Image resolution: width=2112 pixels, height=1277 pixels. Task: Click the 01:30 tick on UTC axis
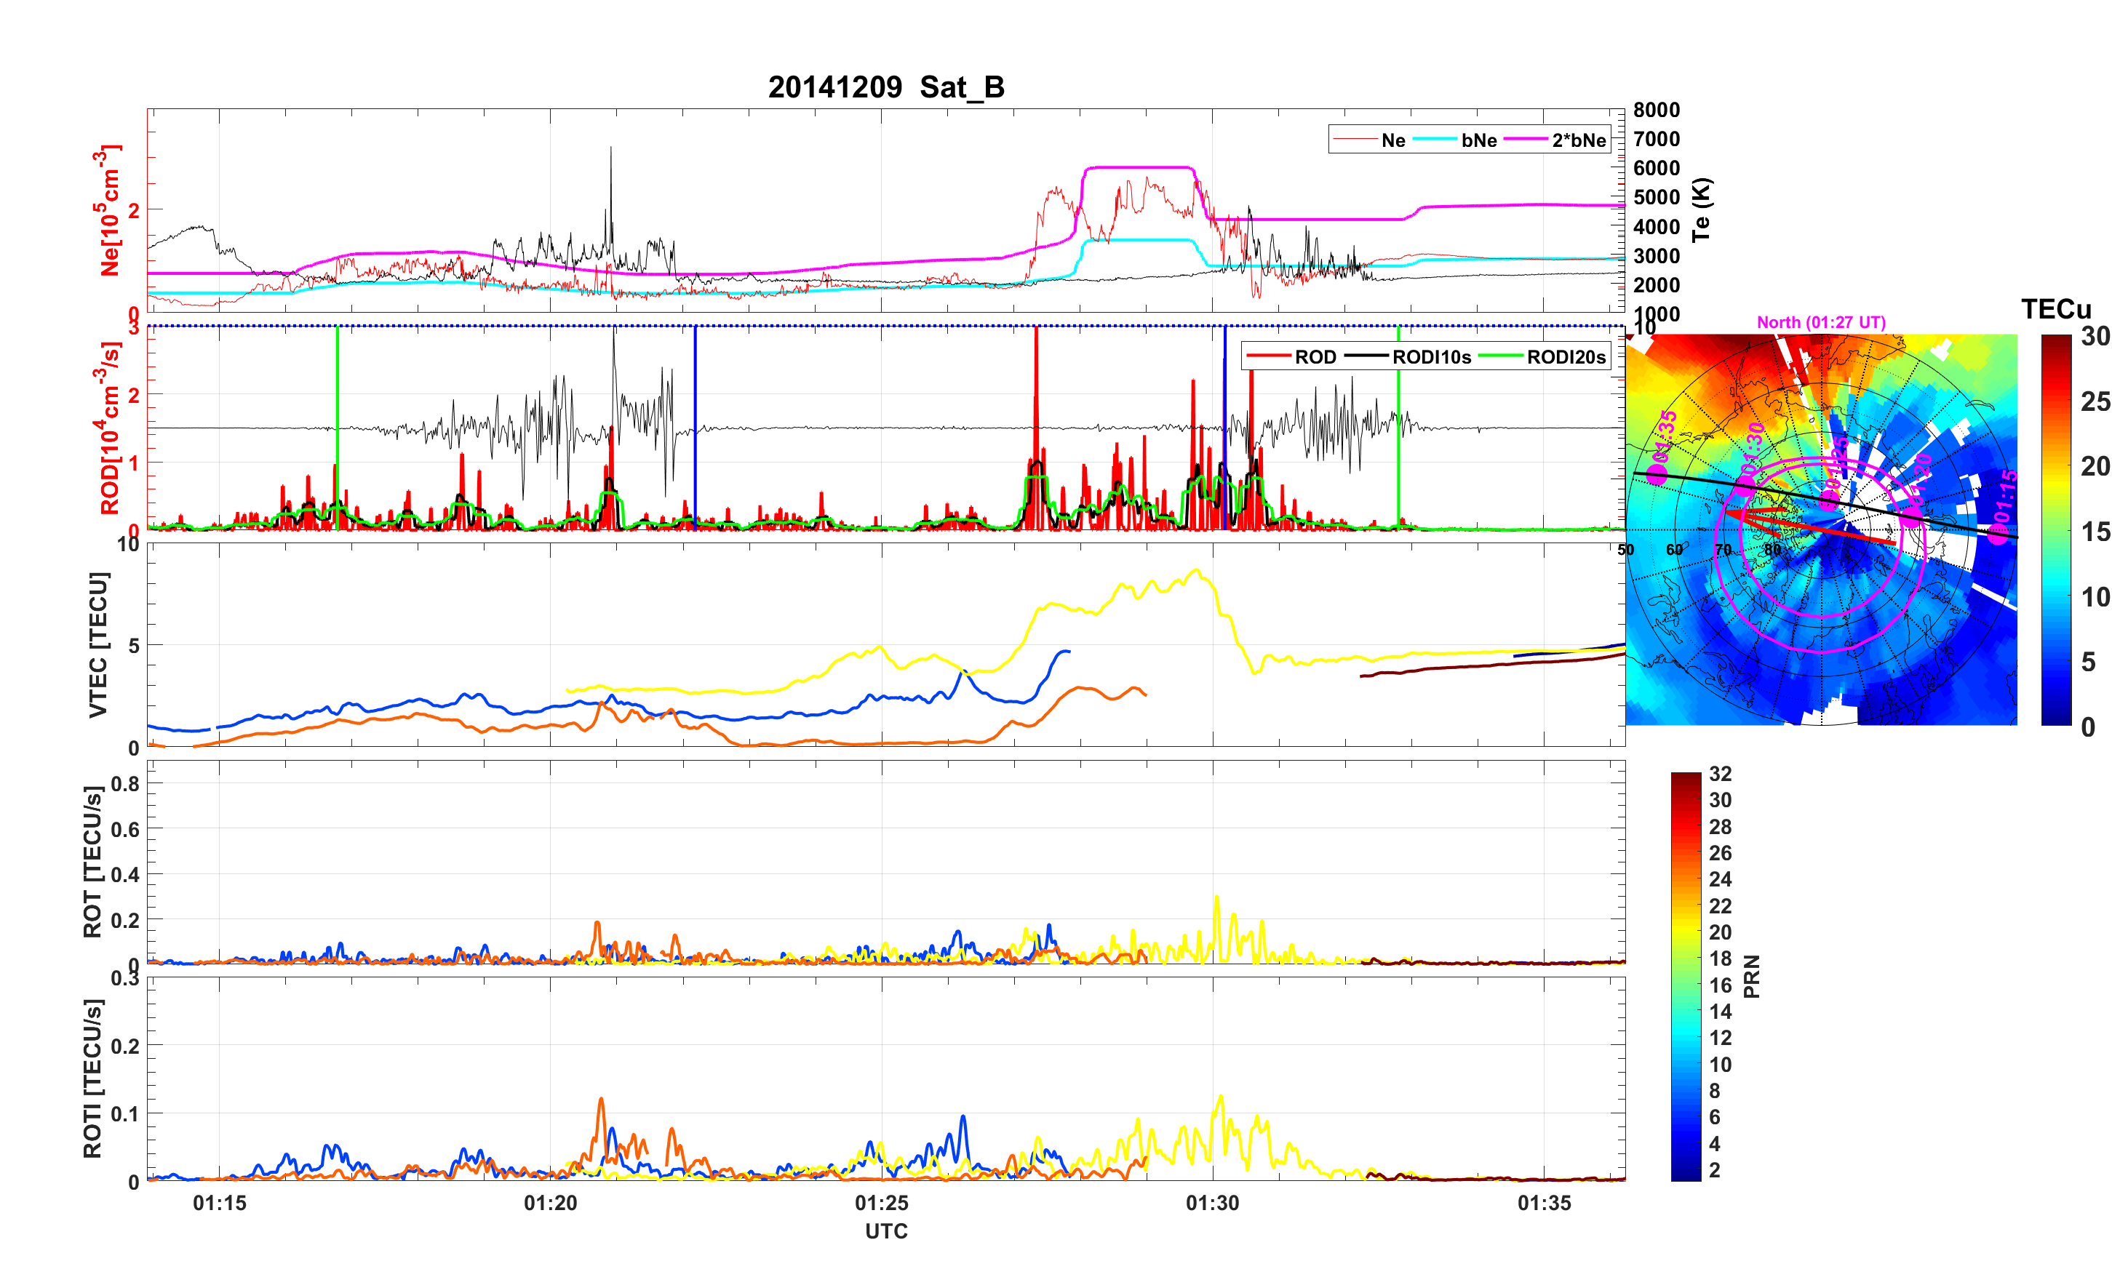(1212, 1204)
